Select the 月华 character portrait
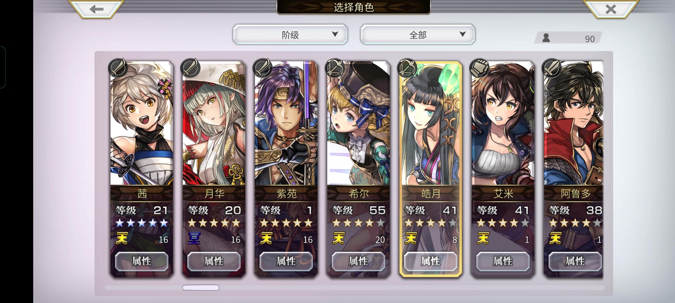Viewport: 675px width, 303px height. point(214,123)
